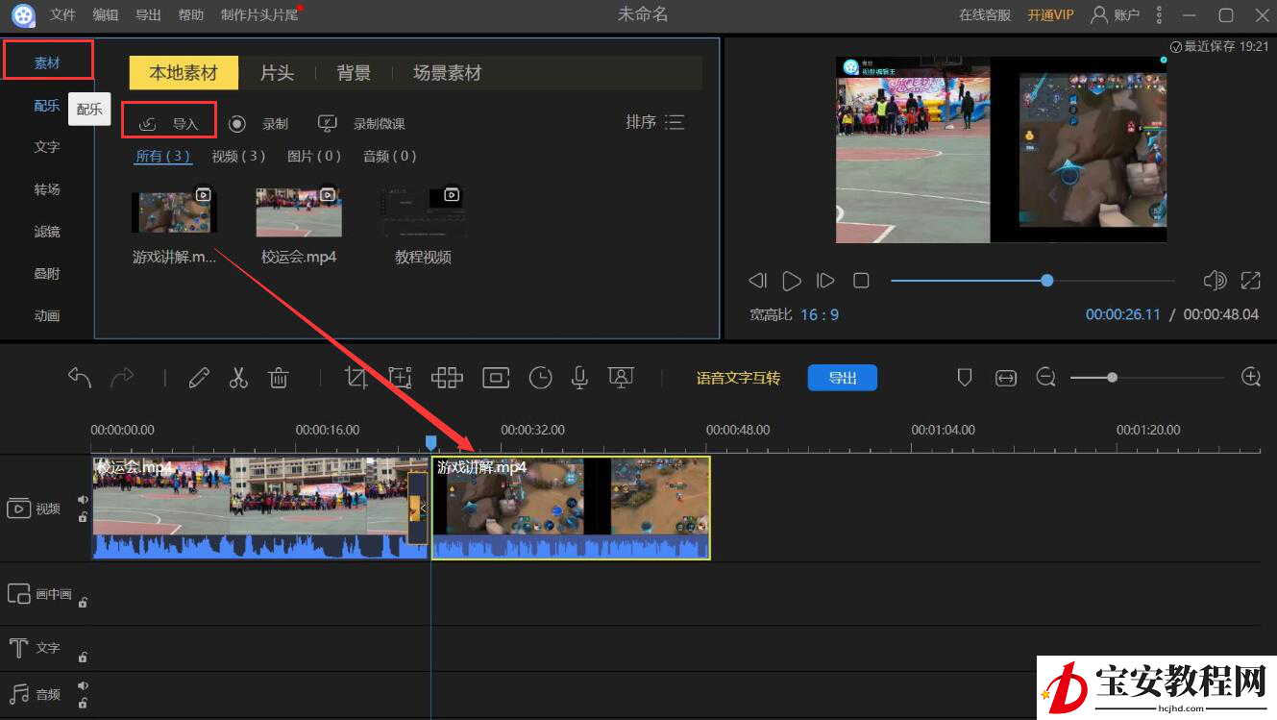Open the 文件 menu
1277x720 pixels.
(x=62, y=14)
